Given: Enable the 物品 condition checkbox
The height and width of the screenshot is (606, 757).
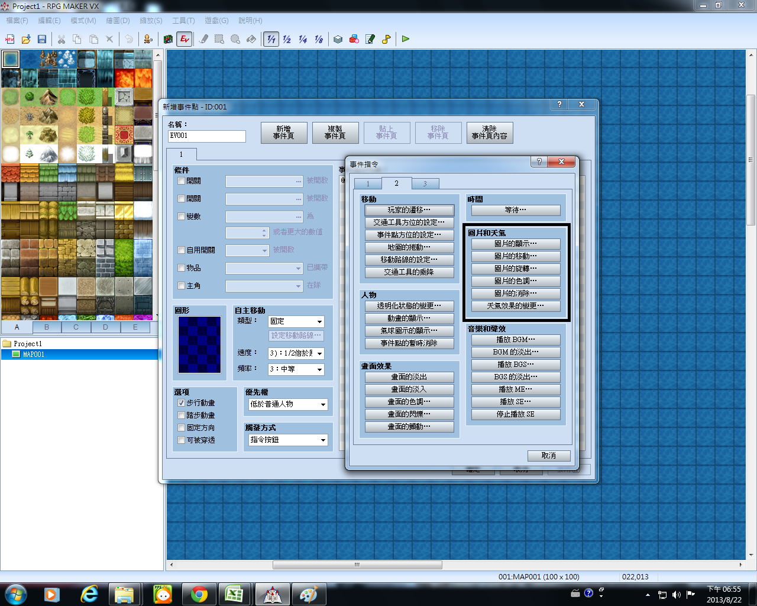Looking at the screenshot, I should click(x=182, y=268).
